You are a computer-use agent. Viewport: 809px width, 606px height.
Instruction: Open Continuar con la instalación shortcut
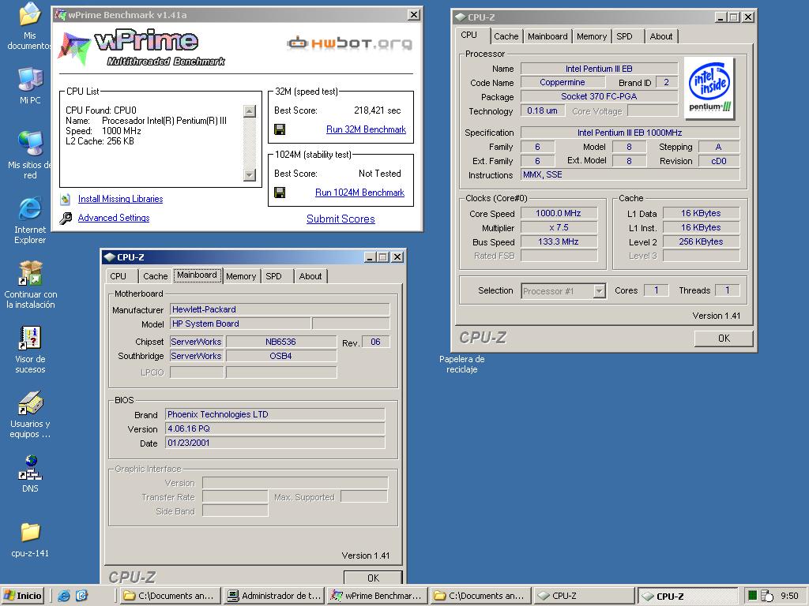point(30,273)
